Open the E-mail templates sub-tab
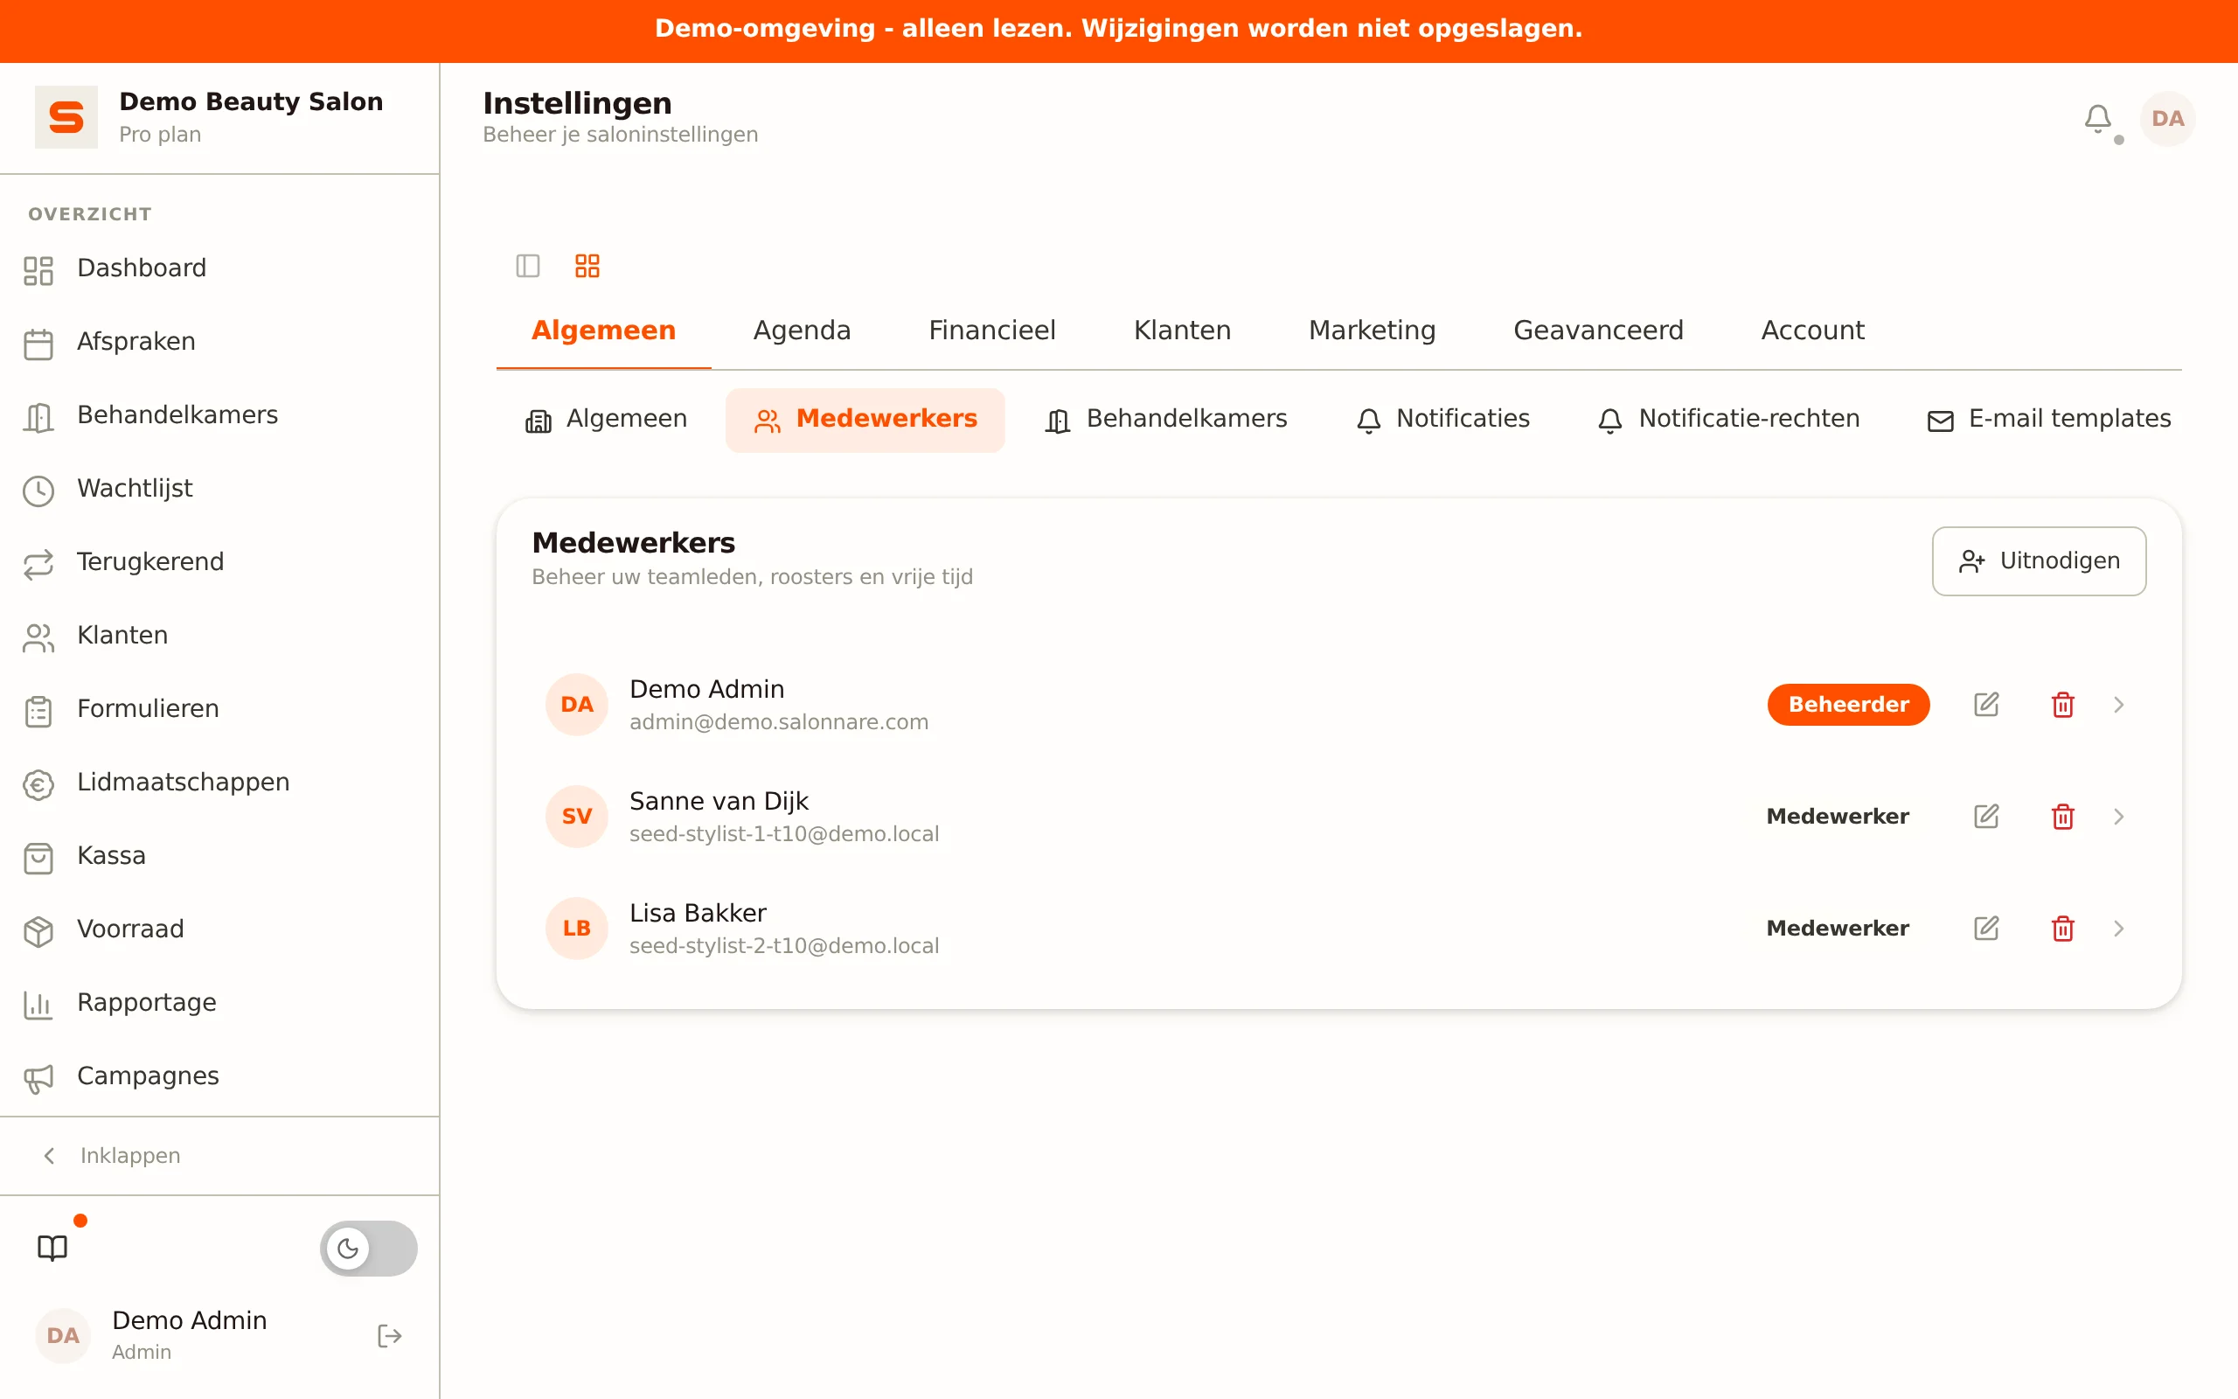Image resolution: width=2238 pixels, height=1399 pixels. coord(2048,420)
